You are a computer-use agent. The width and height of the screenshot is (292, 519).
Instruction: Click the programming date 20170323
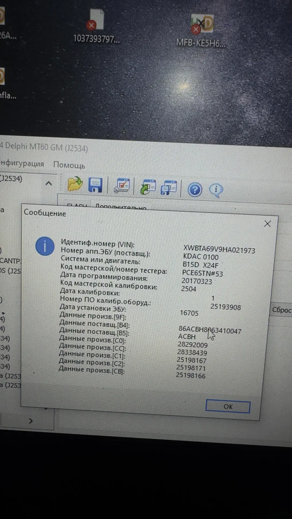[x=197, y=281]
